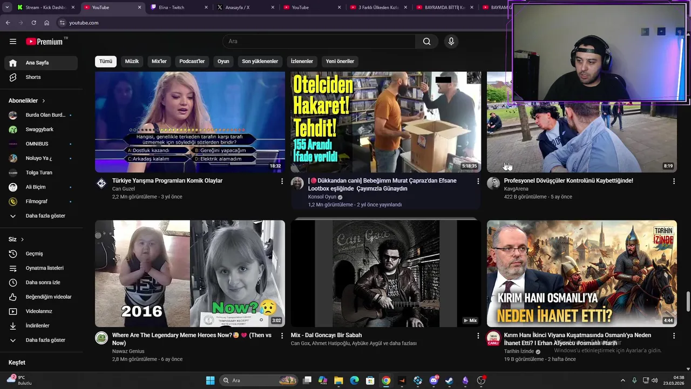Viewport: 691px width, 389px height.
Task: Open Burda Olan Burd... channel subscription
Action: [x=41, y=115]
